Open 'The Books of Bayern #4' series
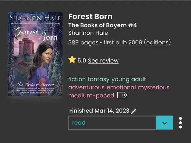The image size is (191, 143). tap(102, 25)
